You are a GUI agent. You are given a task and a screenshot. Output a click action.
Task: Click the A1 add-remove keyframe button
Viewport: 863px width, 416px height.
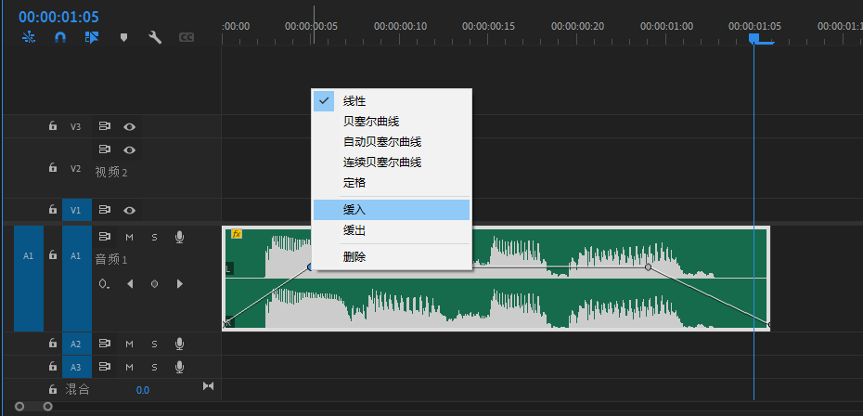(x=154, y=283)
